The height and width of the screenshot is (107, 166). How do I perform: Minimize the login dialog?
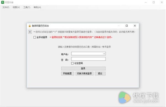coord(119,26)
